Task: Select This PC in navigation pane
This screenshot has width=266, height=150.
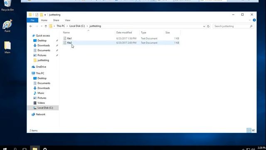Action: [40, 73]
